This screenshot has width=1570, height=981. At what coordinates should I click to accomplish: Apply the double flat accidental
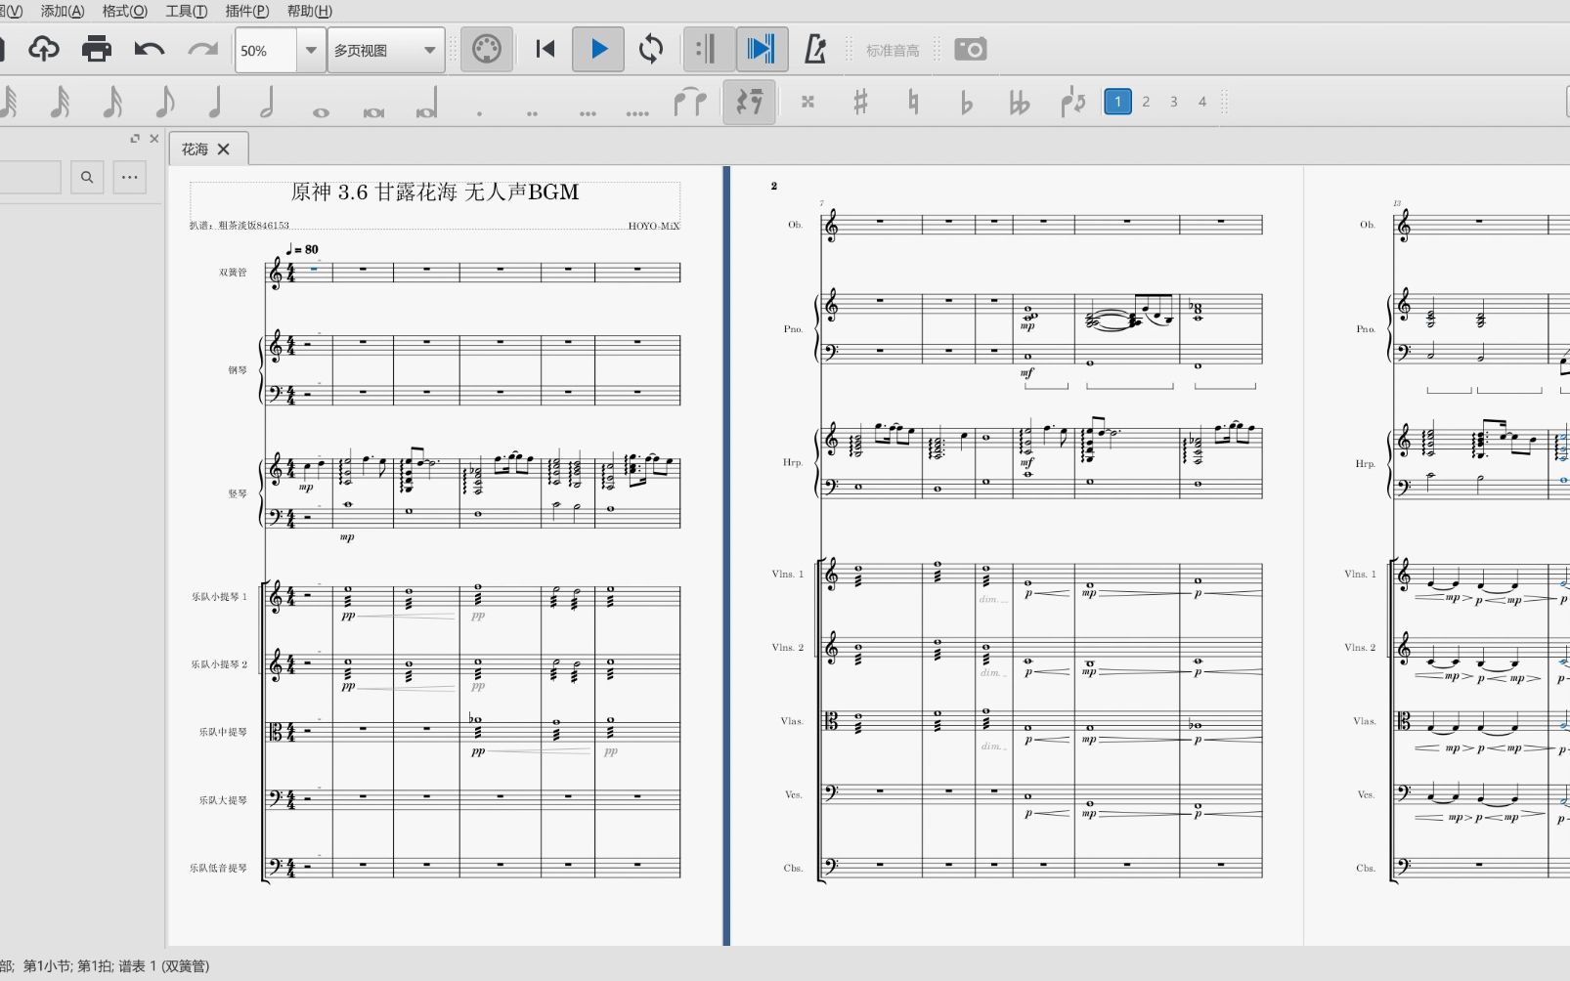coord(1020,102)
